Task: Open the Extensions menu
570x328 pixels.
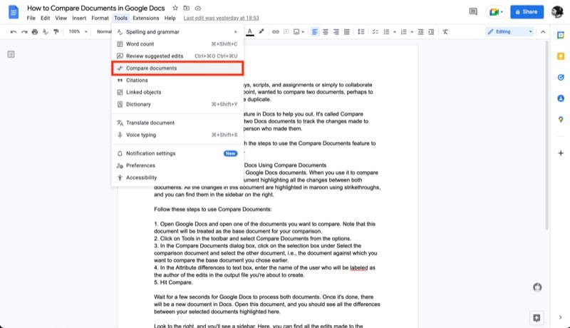Action: coord(146,18)
